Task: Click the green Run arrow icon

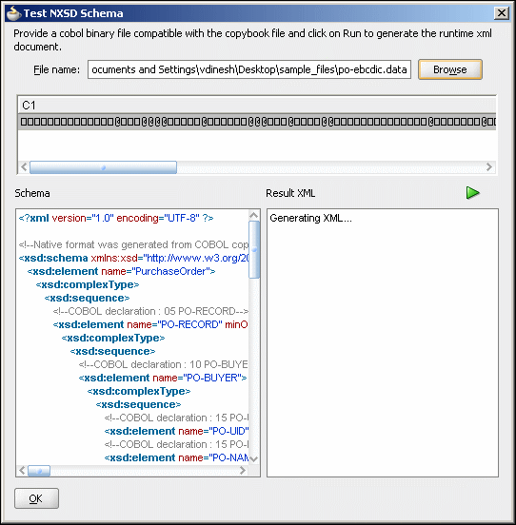Action: click(473, 193)
